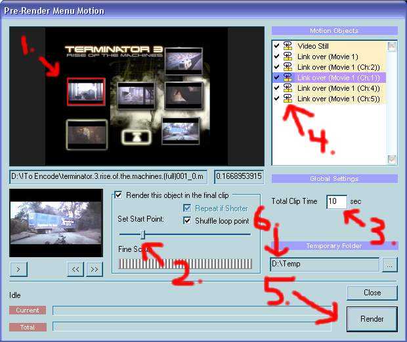Click the Set Start Point slider handle
This screenshot has width=407, height=342.
pos(142,234)
